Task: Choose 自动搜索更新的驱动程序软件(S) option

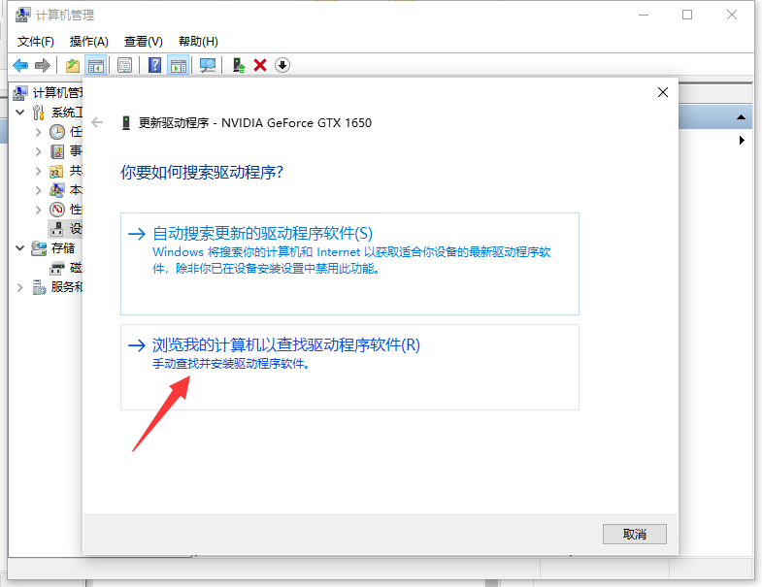Action: [262, 234]
